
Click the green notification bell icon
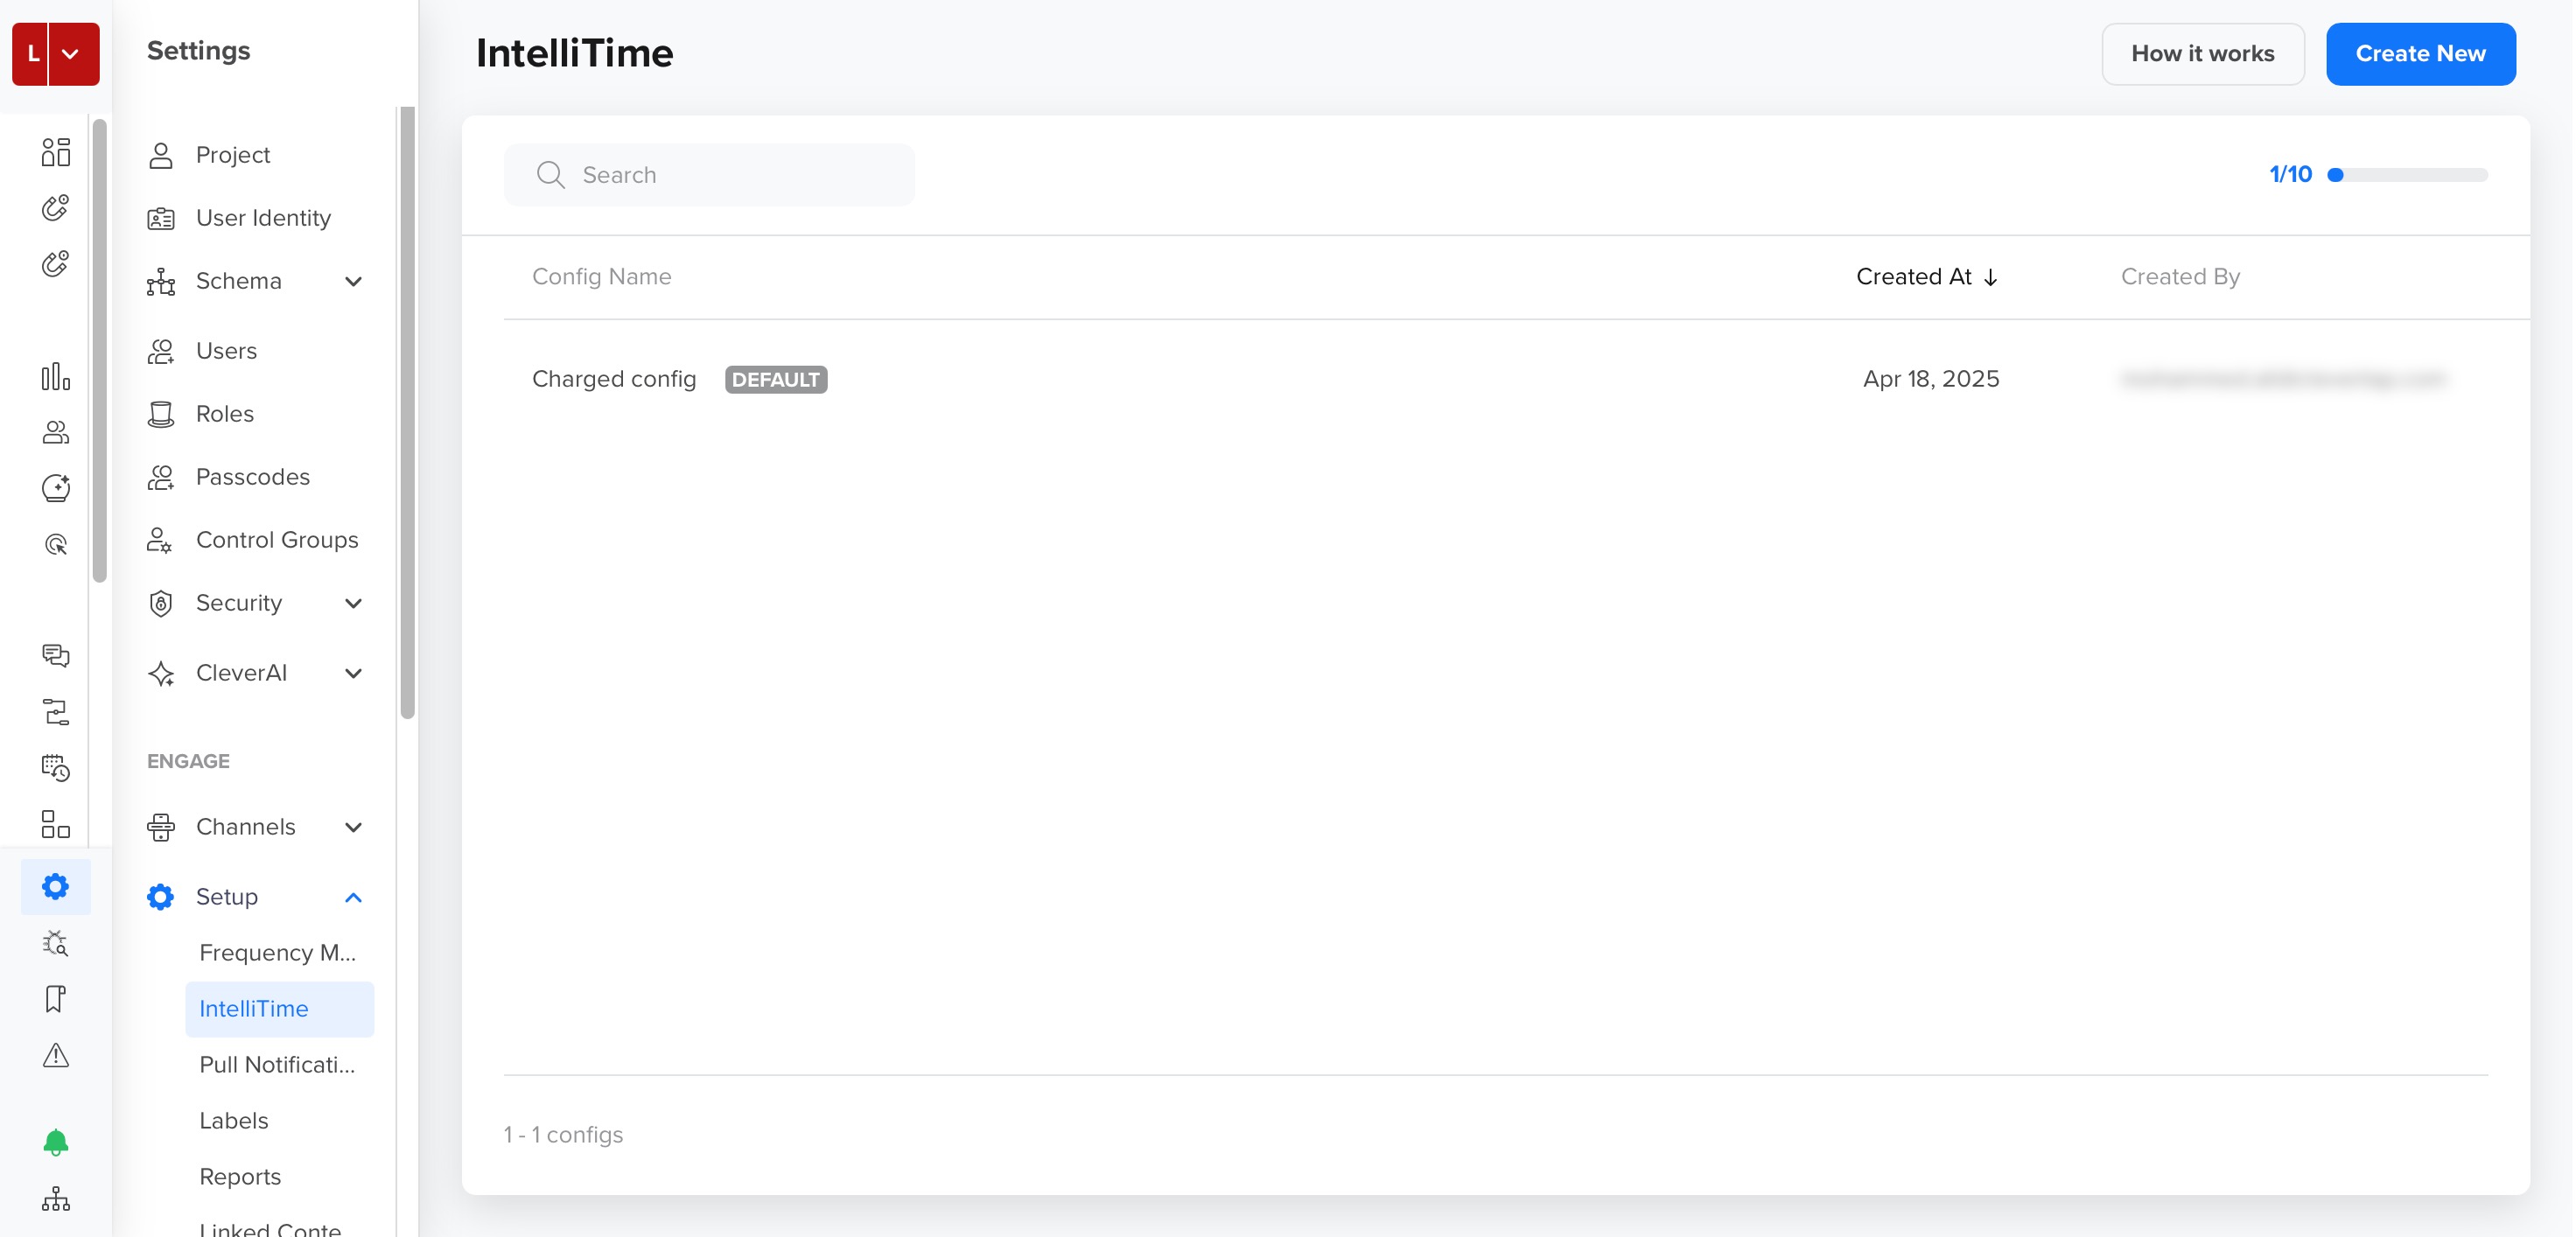(56, 1142)
